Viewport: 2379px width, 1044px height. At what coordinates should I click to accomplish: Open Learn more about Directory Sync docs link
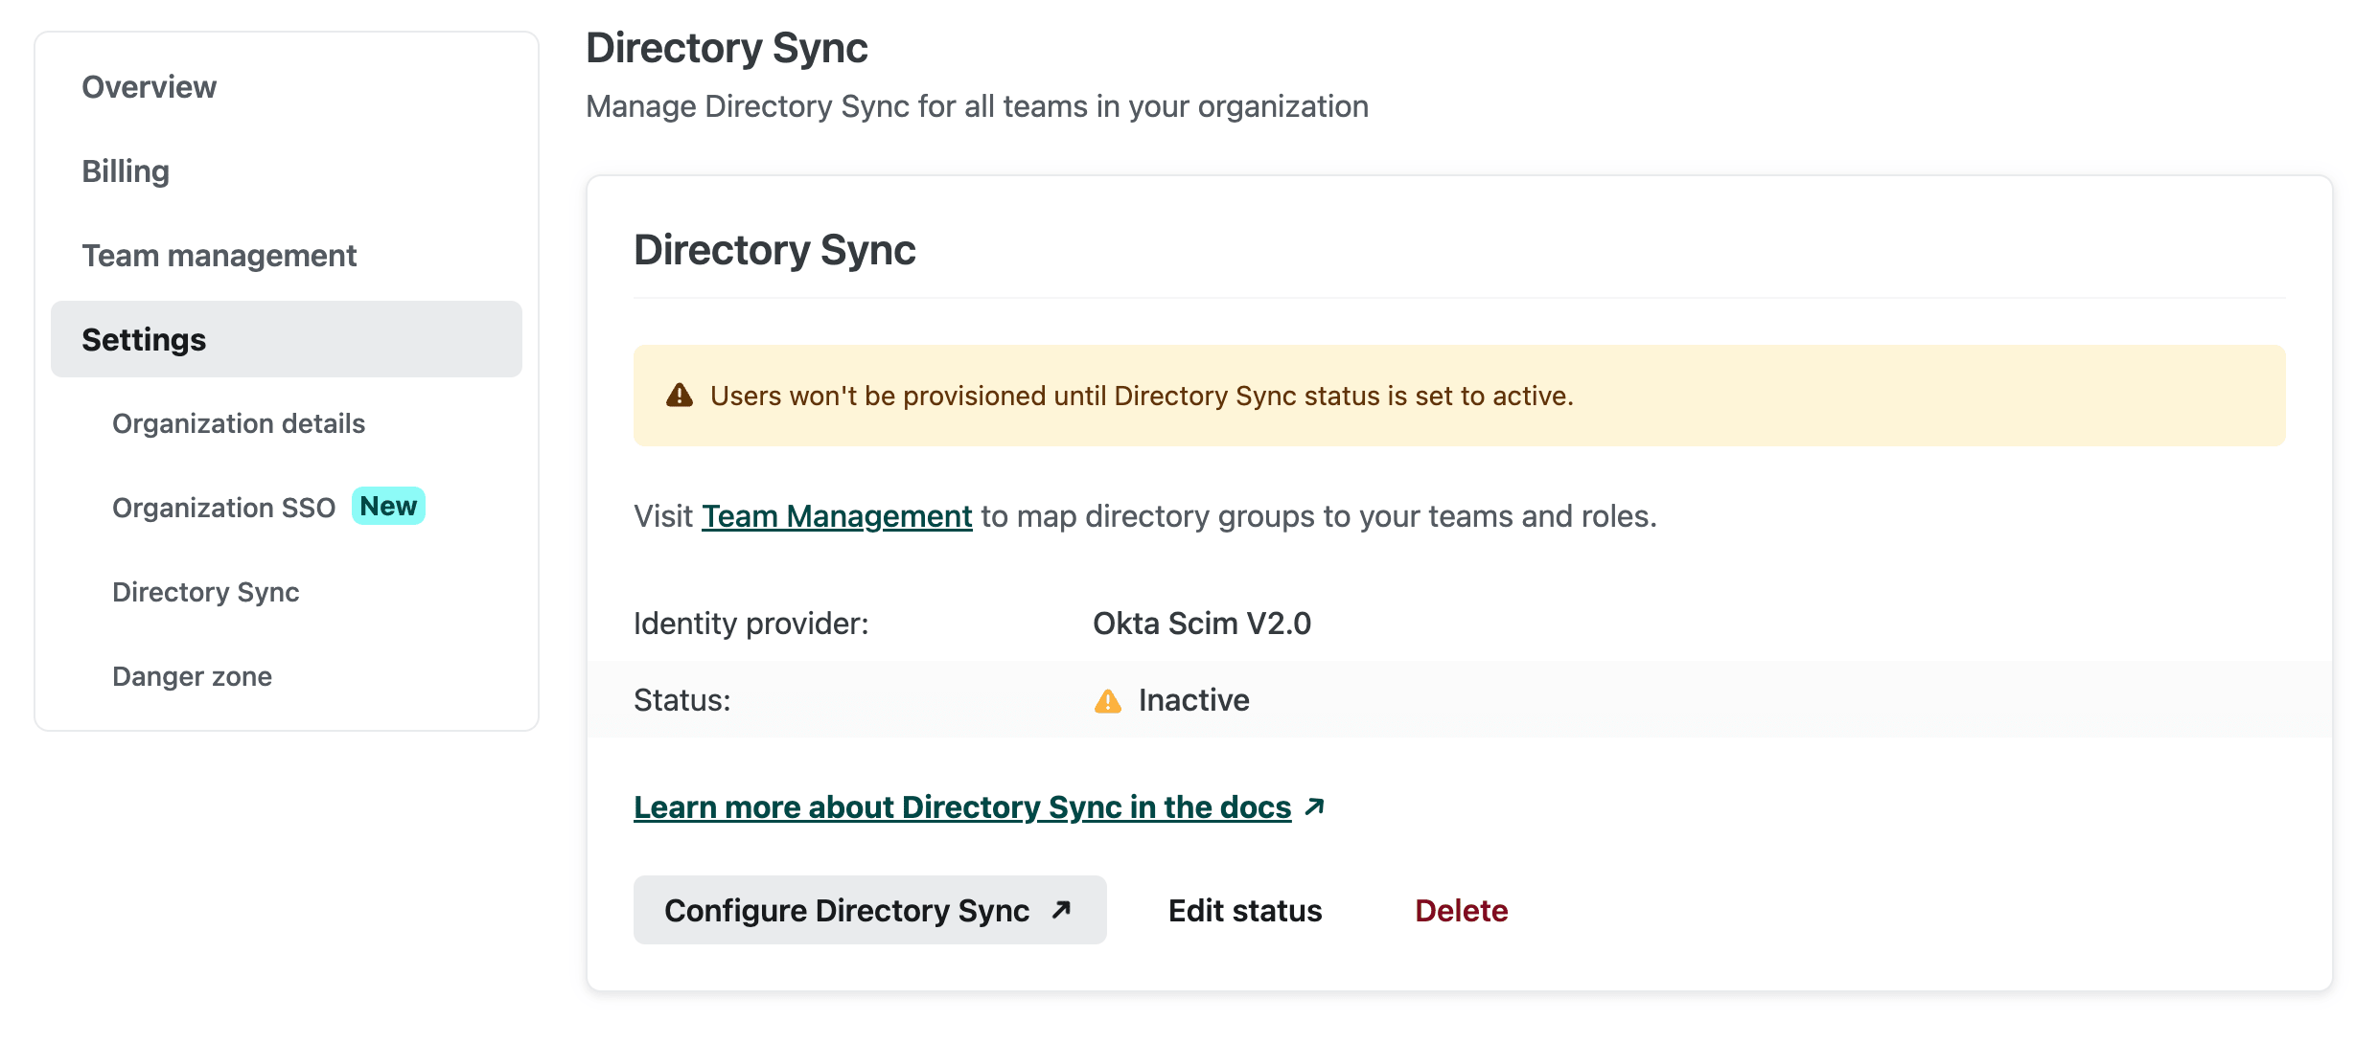coord(961,807)
